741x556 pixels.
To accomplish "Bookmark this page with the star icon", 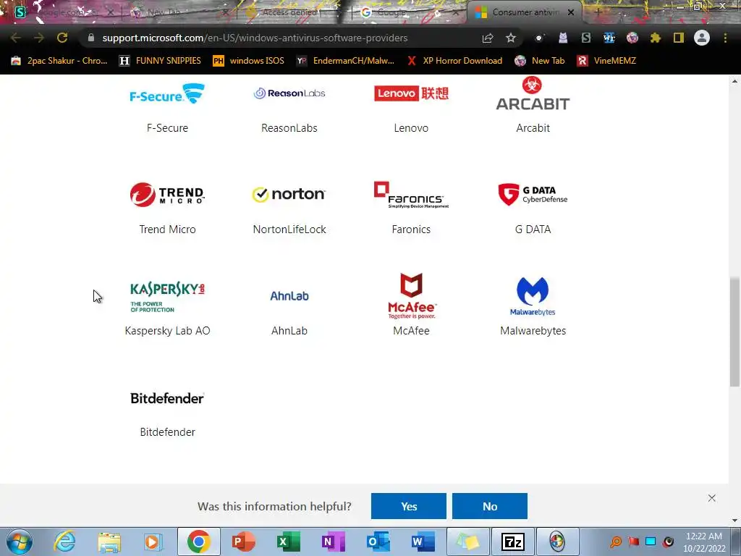I will click(511, 38).
